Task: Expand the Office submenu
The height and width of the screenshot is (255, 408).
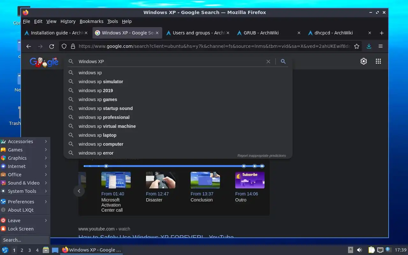Action: (25, 175)
